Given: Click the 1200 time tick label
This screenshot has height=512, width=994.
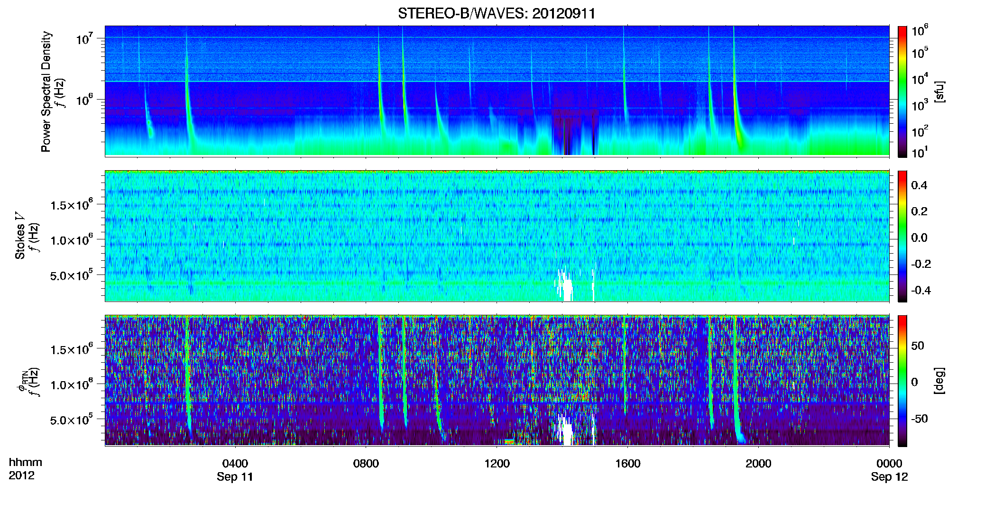Looking at the screenshot, I should 497,463.
